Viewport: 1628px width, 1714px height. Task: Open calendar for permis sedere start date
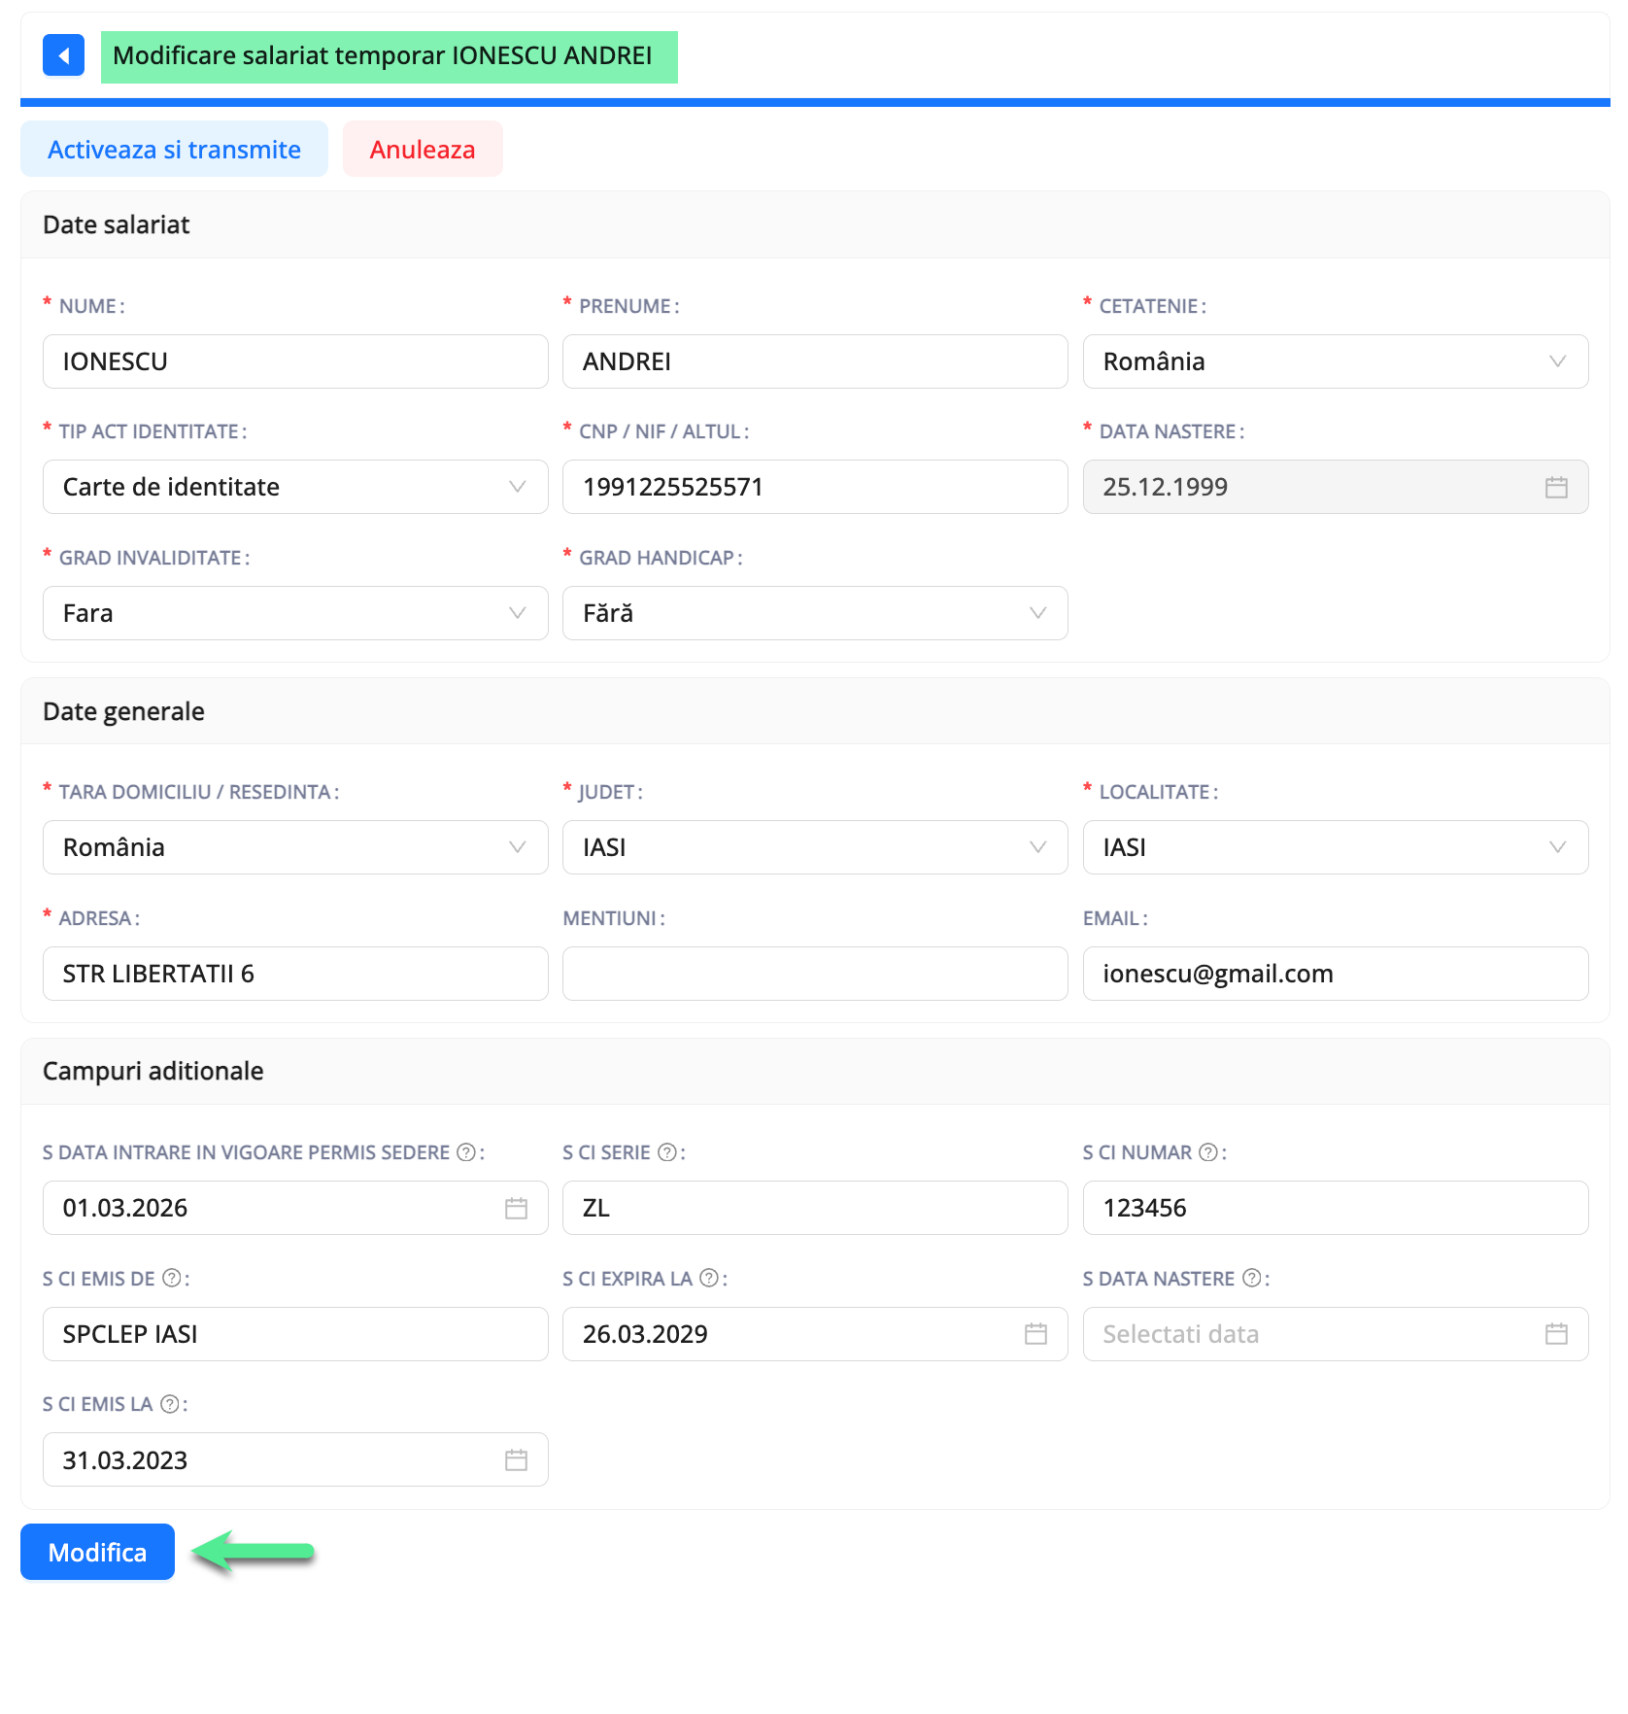[x=516, y=1208]
